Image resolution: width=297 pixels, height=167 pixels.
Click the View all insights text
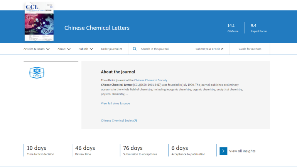point(242,151)
